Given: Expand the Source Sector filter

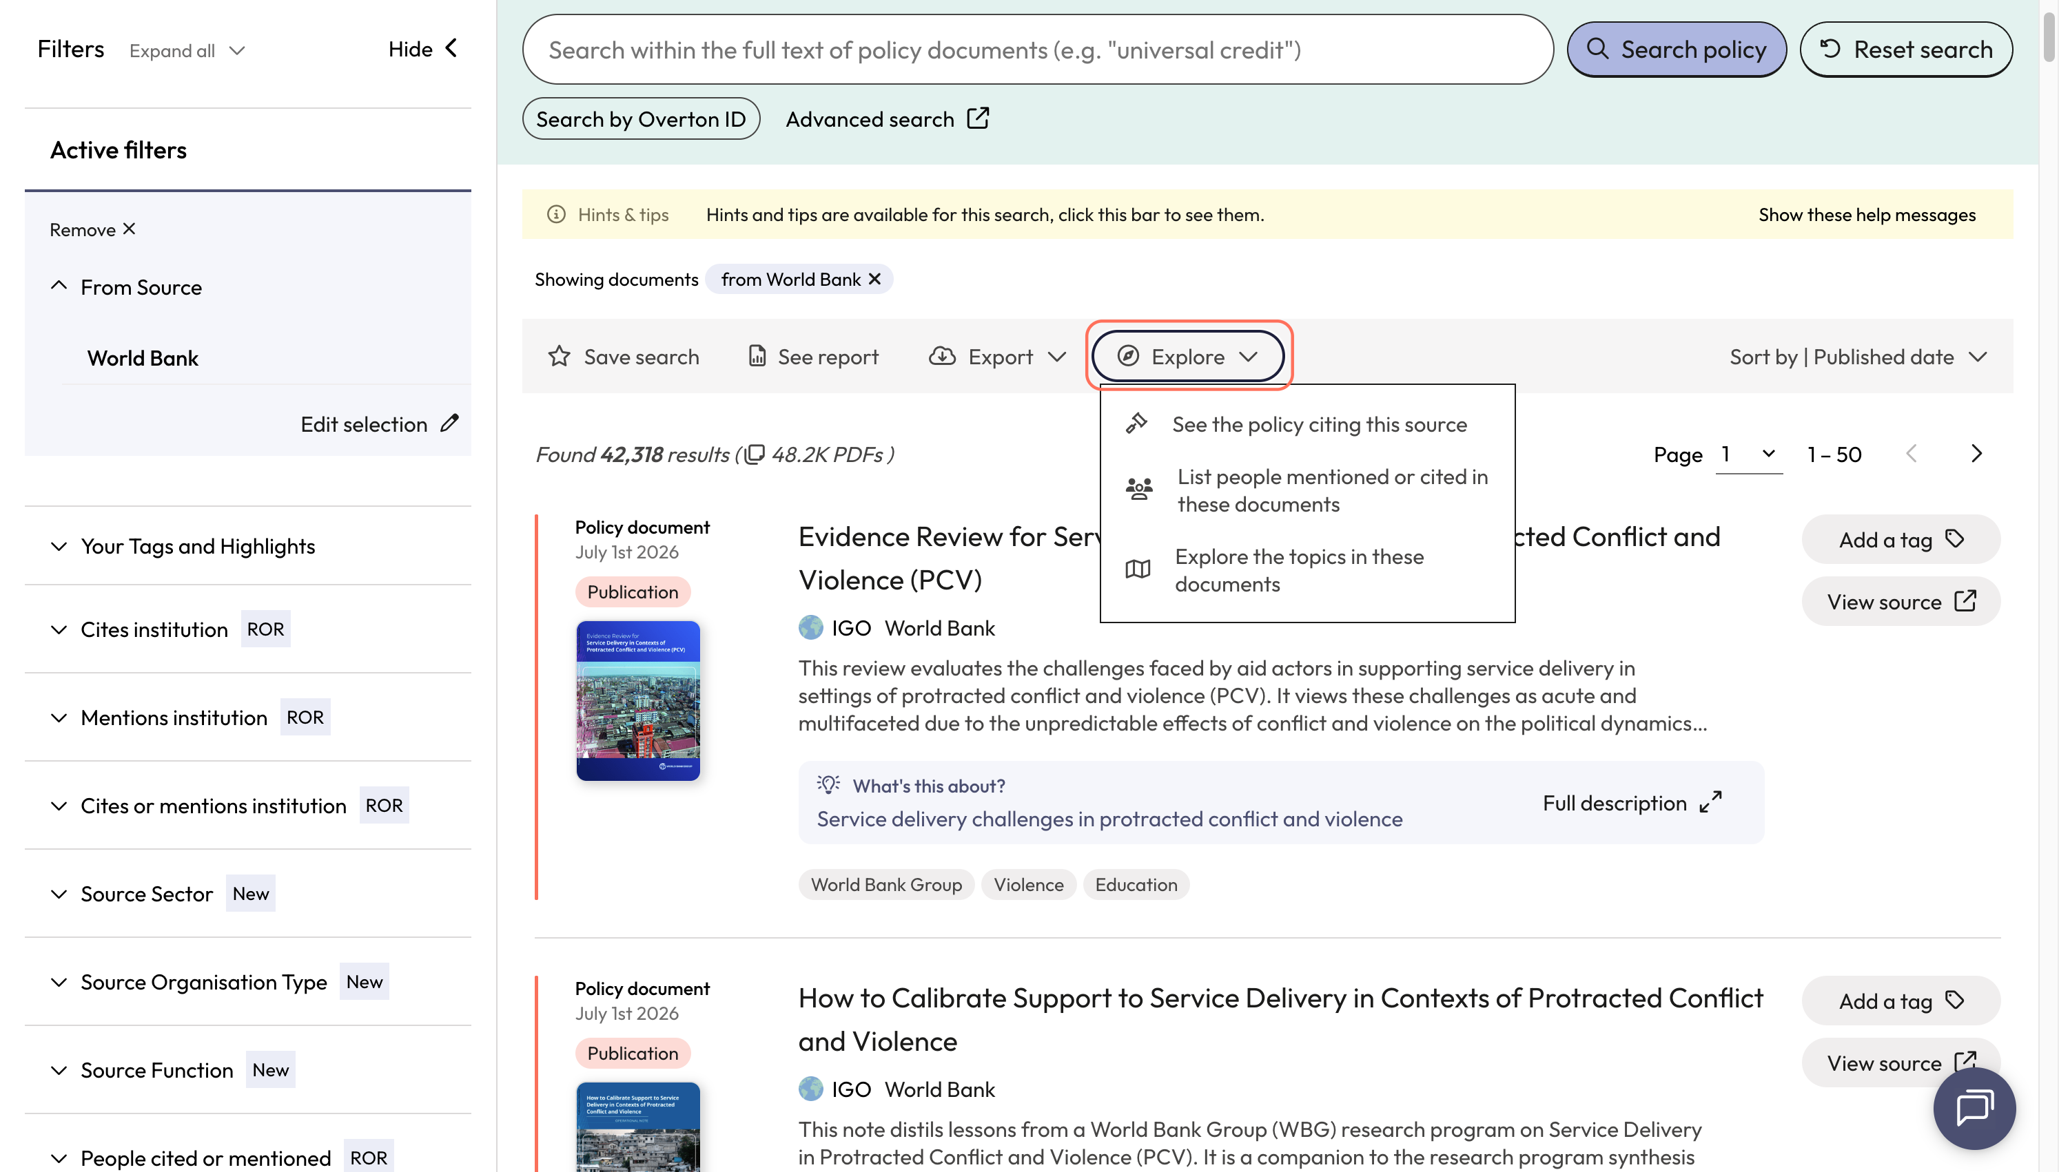Looking at the screenshot, I should point(59,894).
